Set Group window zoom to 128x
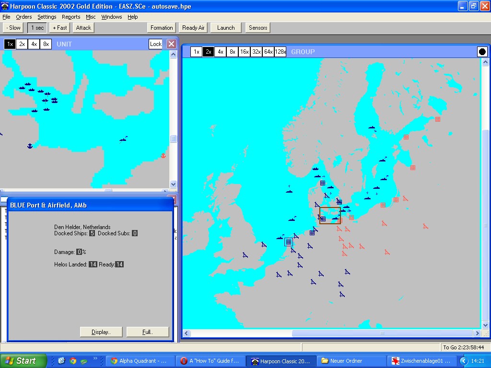Screen dimensions: 491x368 point(280,52)
